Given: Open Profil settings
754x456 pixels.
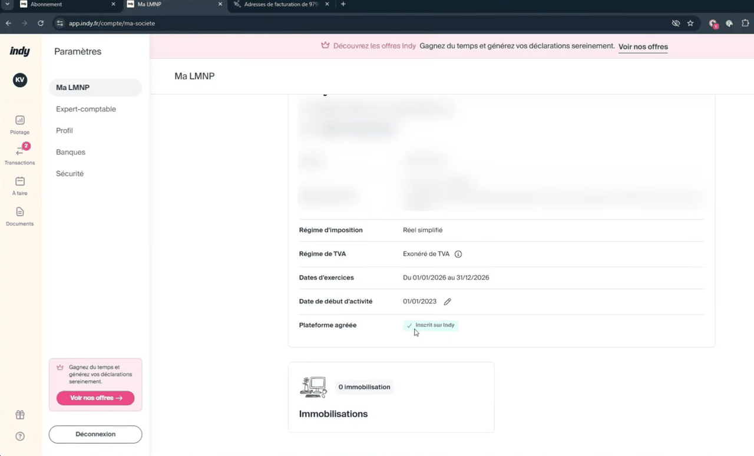Looking at the screenshot, I should (64, 131).
